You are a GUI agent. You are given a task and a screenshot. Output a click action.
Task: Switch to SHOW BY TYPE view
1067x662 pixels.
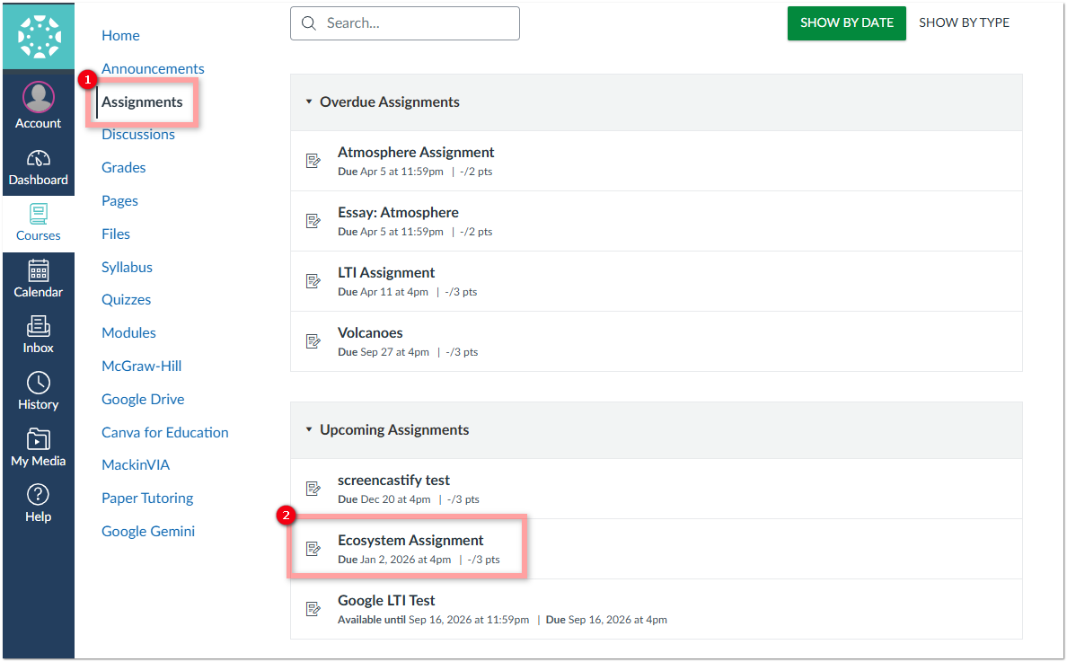pyautogui.click(x=964, y=22)
